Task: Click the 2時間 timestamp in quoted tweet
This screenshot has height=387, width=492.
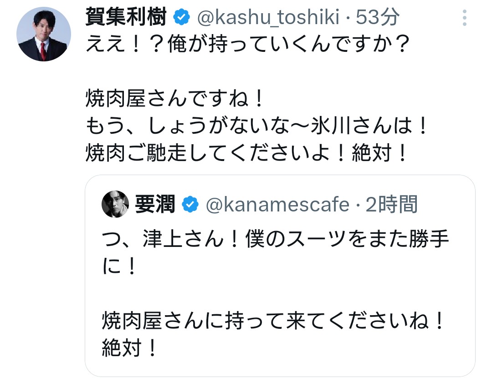Action: (391, 205)
